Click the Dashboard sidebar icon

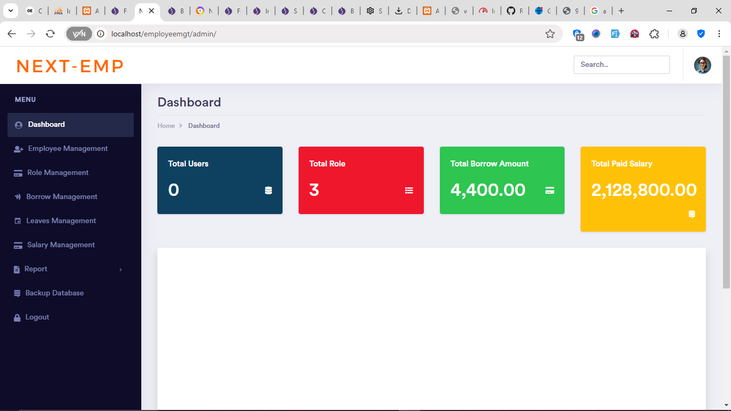(x=18, y=125)
